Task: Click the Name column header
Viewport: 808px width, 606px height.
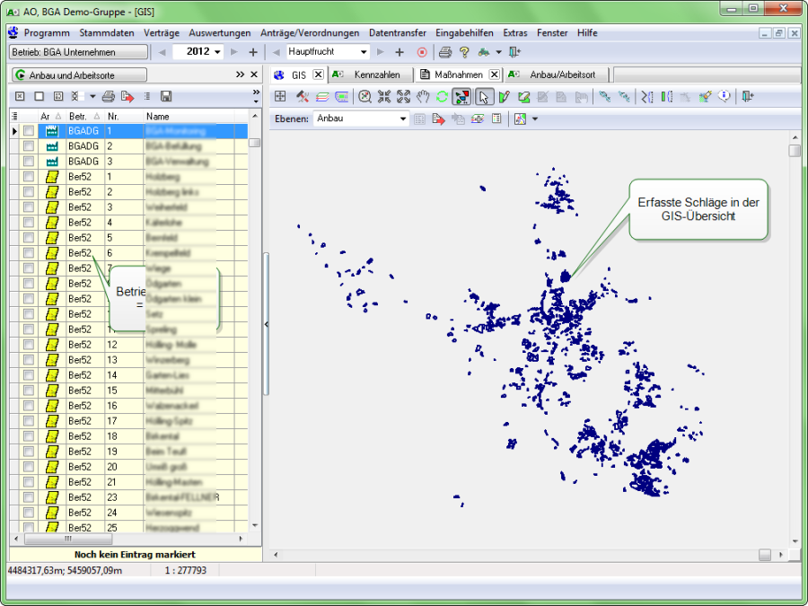Action: click(x=157, y=116)
